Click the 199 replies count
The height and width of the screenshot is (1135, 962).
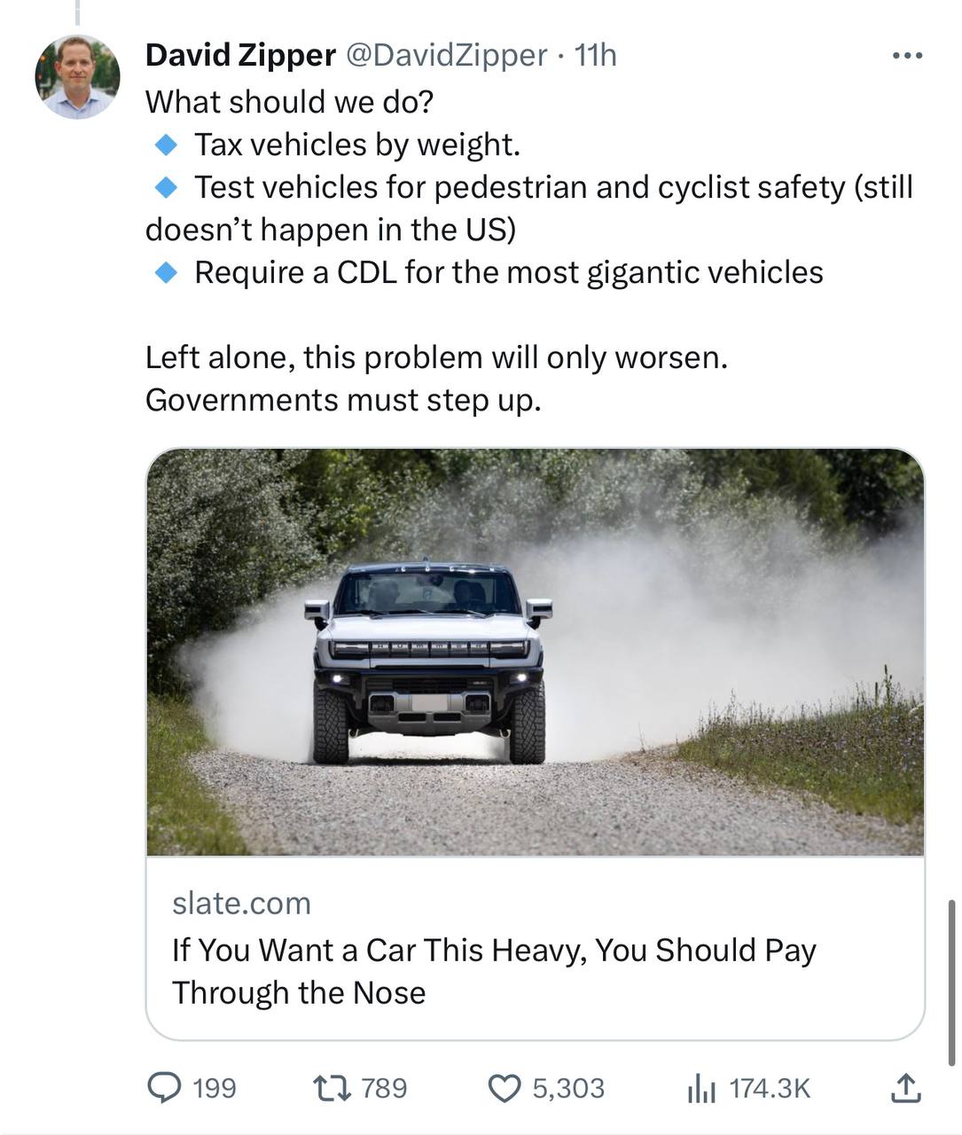click(x=214, y=1088)
